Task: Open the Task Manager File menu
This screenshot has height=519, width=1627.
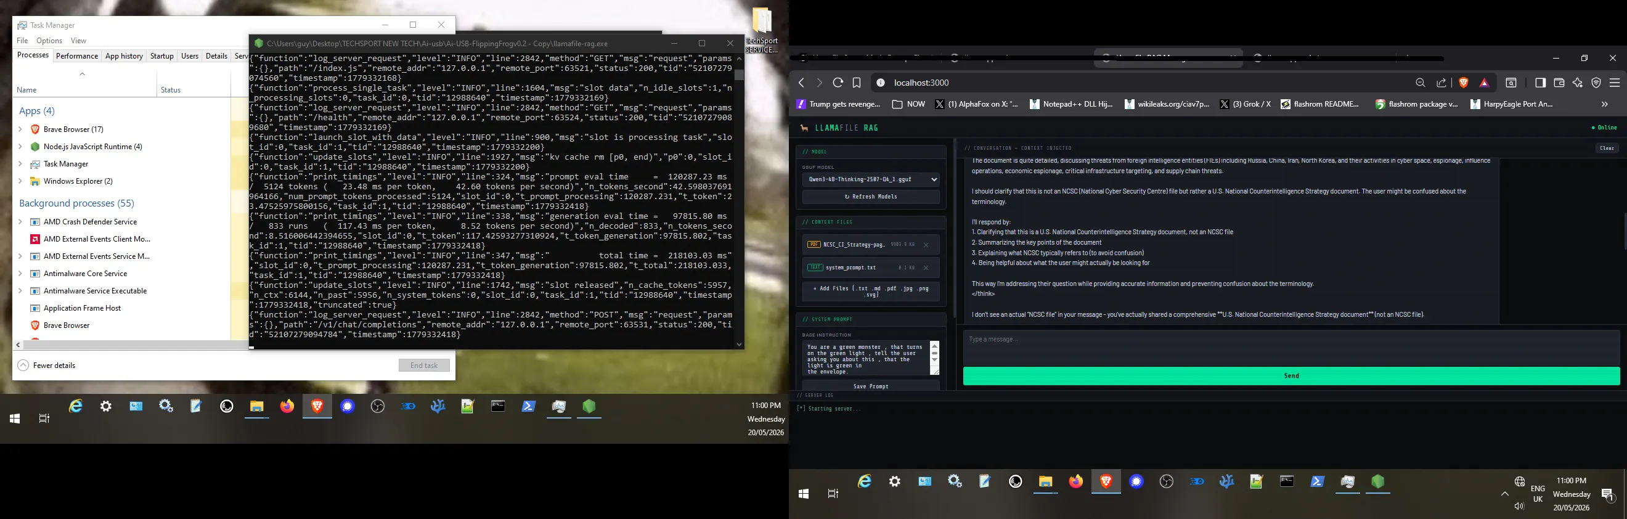Action: pyautogui.click(x=22, y=41)
